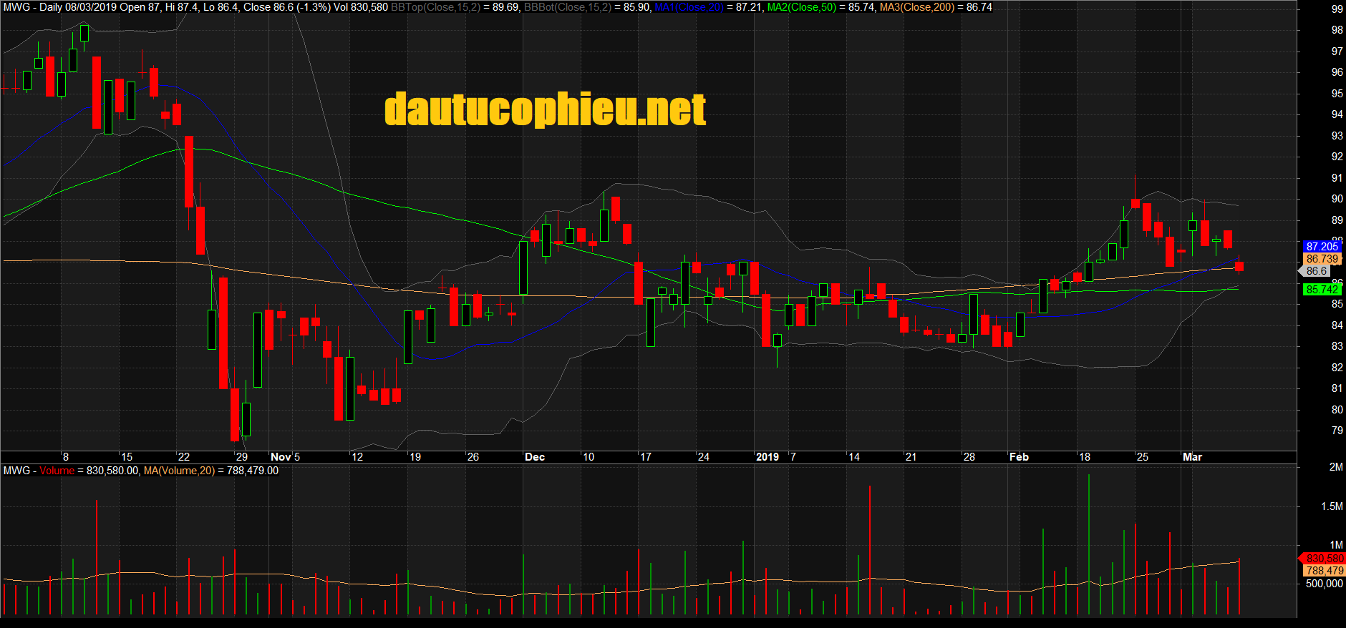Click the orange 86.739 price tag

tap(1322, 259)
